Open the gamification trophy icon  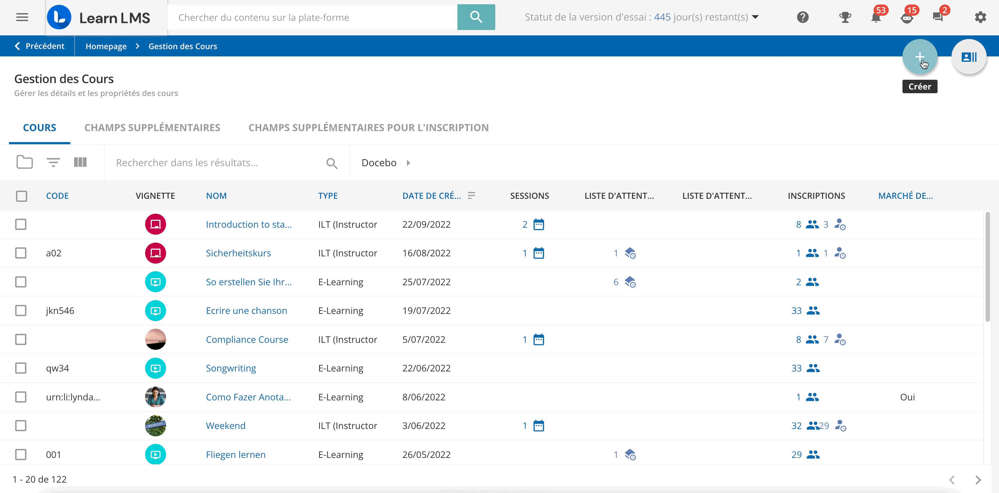click(x=845, y=17)
